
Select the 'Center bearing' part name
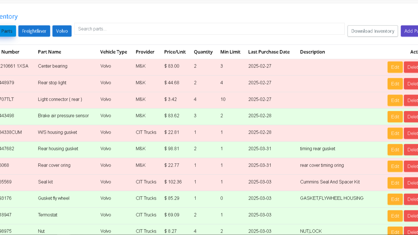53,66
